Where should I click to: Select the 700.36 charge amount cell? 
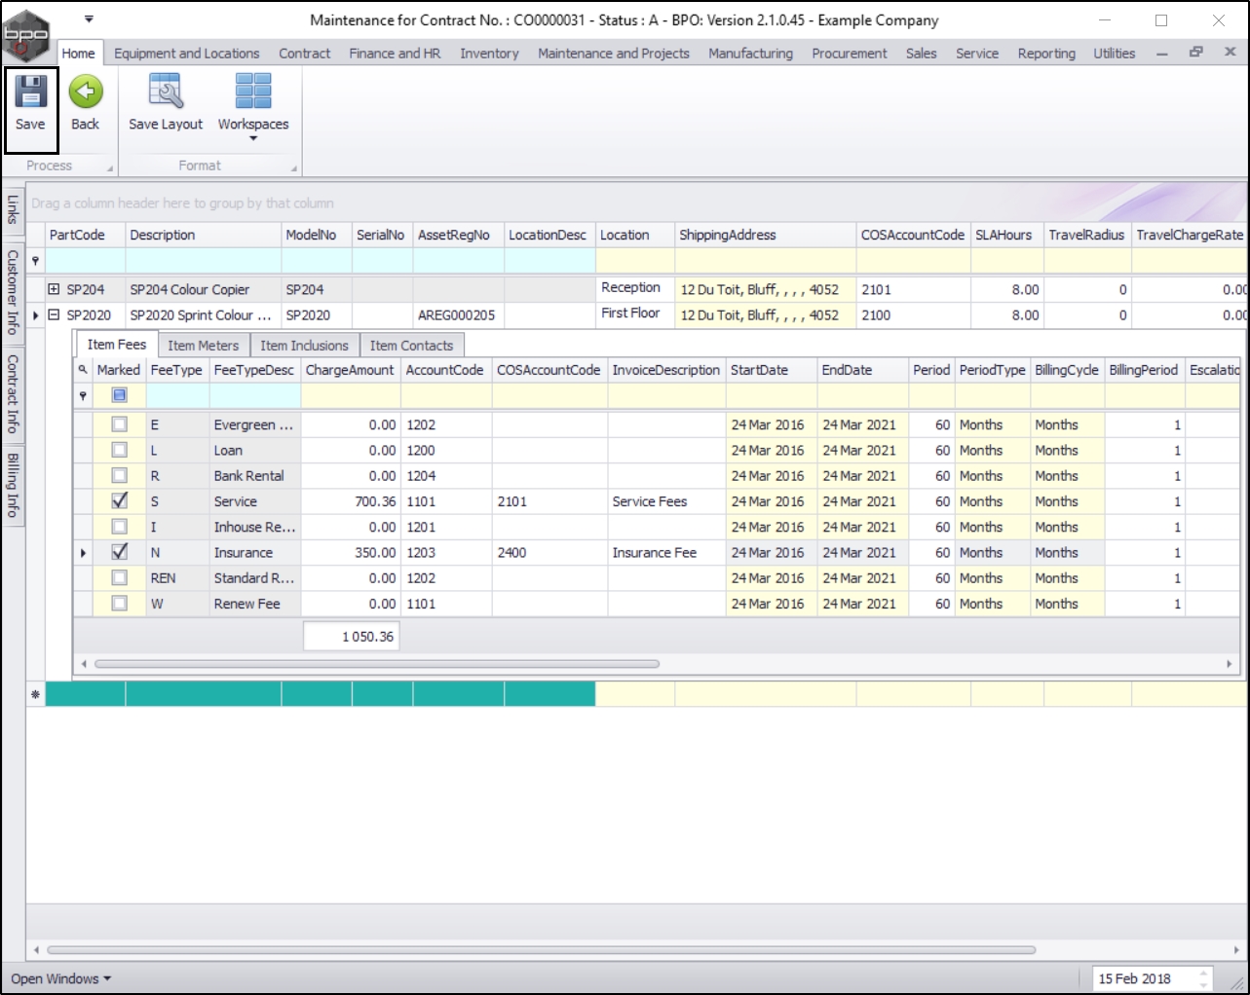click(x=350, y=501)
